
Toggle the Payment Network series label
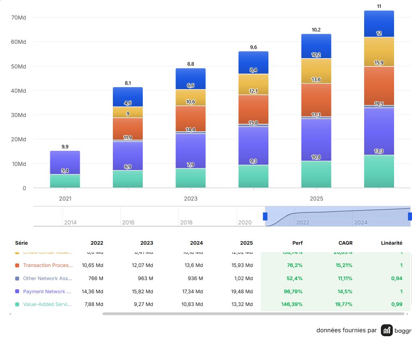coord(47,292)
